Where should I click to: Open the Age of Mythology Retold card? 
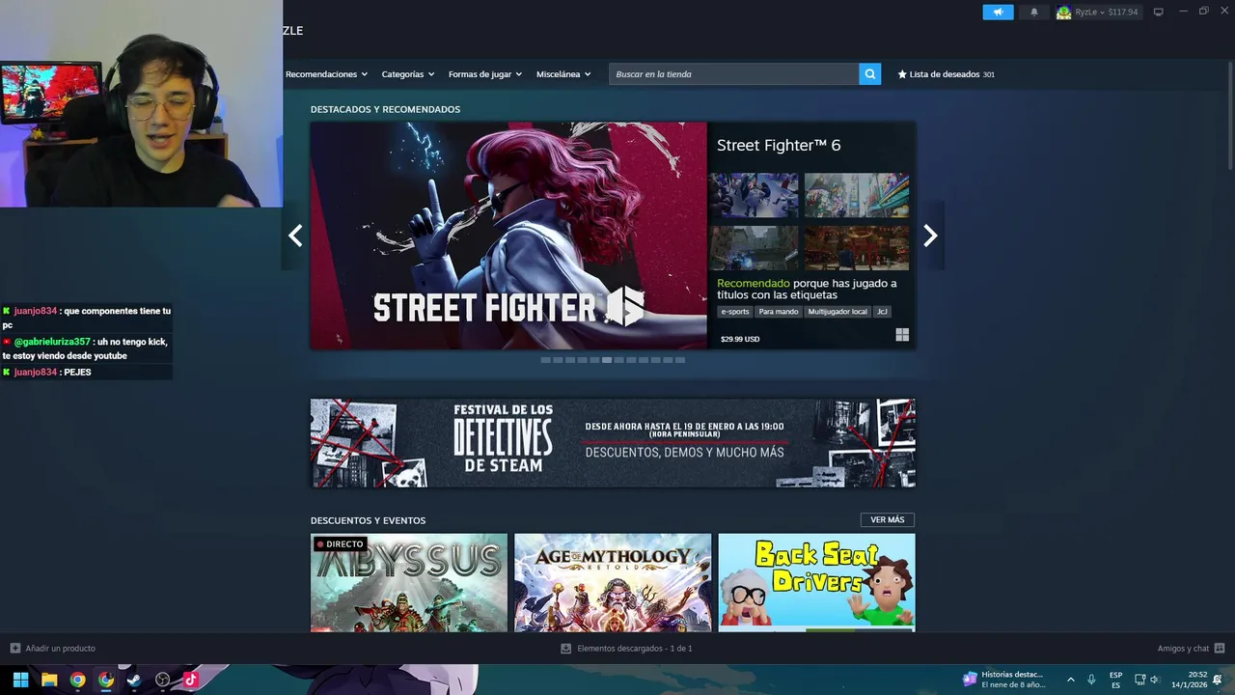[x=613, y=583]
